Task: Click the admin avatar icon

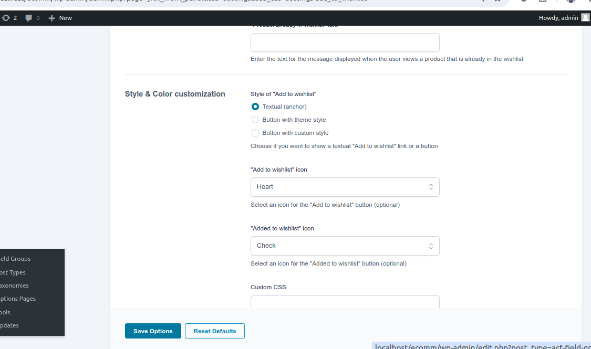Action: click(585, 18)
